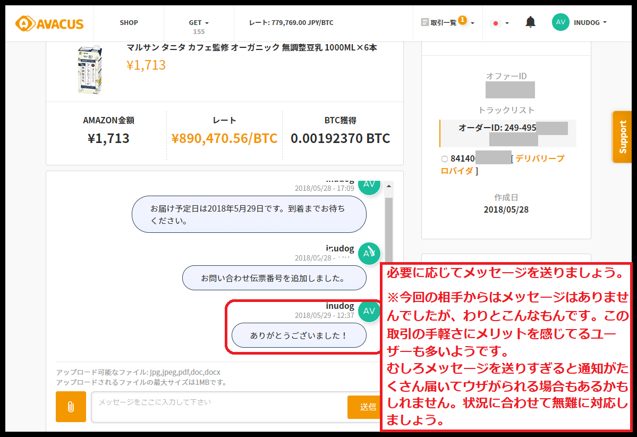Click the AVACUS logo
Viewport: 637px width, 437px height.
click(x=49, y=23)
